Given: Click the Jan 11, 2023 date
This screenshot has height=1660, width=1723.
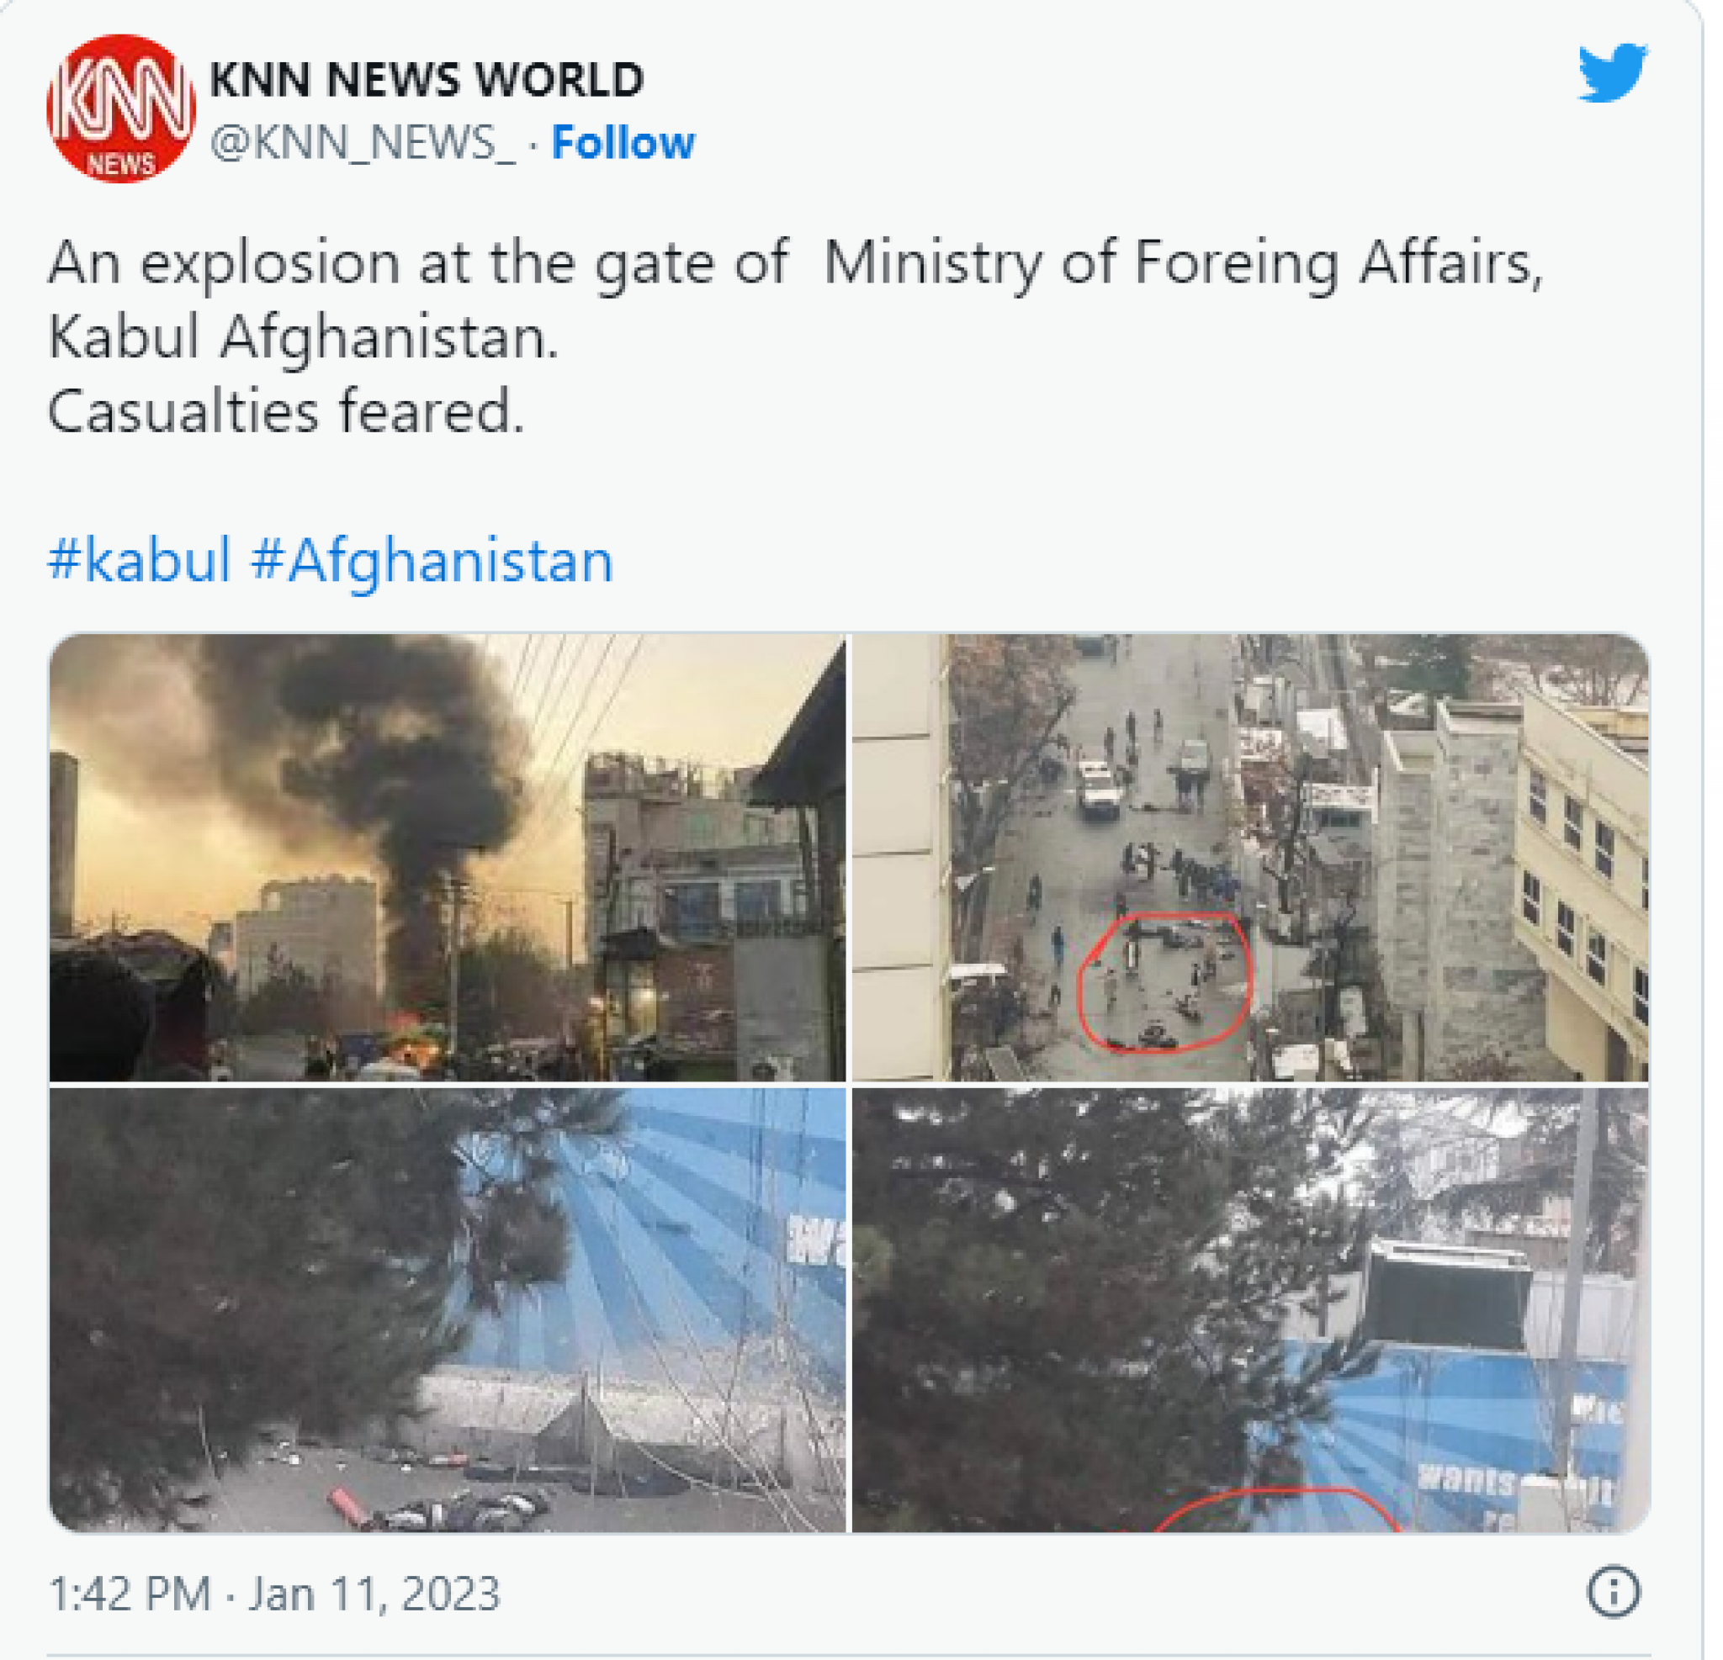Looking at the screenshot, I should [374, 1594].
